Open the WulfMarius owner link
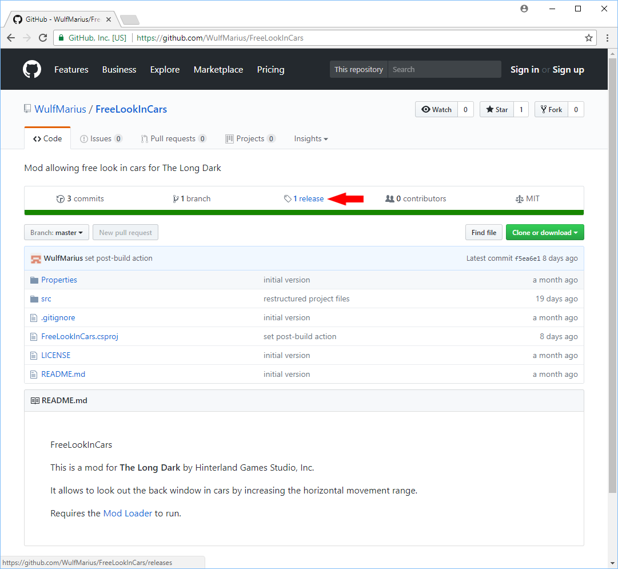618x569 pixels. [x=60, y=109]
